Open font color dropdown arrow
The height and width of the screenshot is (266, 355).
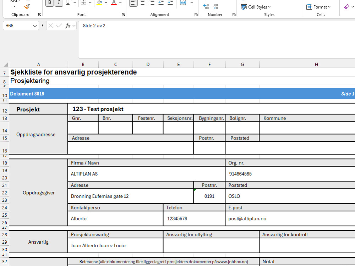pyautogui.click(x=120, y=3)
